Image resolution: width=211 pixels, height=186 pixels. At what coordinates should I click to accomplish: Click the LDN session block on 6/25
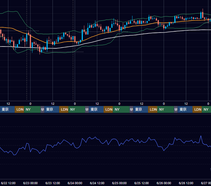click(153, 109)
